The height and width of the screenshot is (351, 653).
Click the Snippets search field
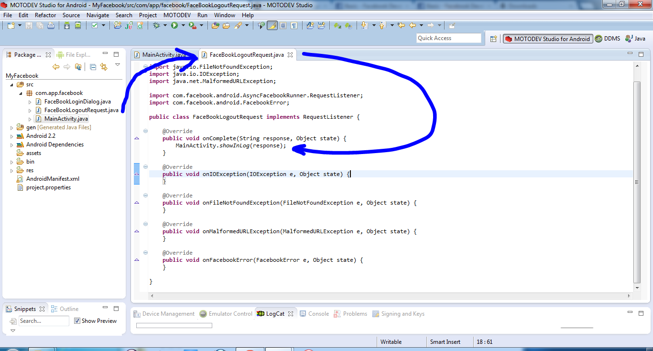pos(44,321)
